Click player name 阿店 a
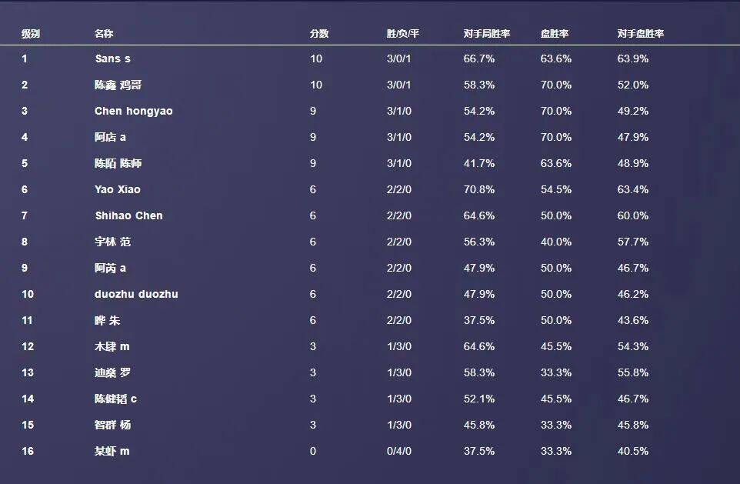 pos(110,137)
